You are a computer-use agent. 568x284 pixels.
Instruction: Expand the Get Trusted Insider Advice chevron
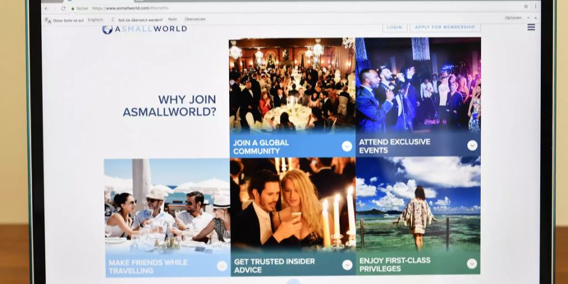347,265
